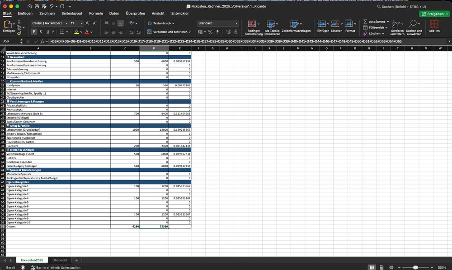
Task: Toggle bold formatting F button
Action: [34, 32]
